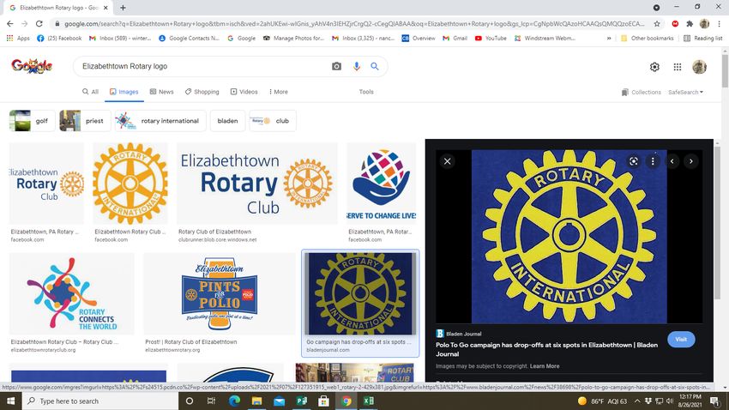Open the Facebook bookmark
The width and height of the screenshot is (729, 410).
point(59,38)
